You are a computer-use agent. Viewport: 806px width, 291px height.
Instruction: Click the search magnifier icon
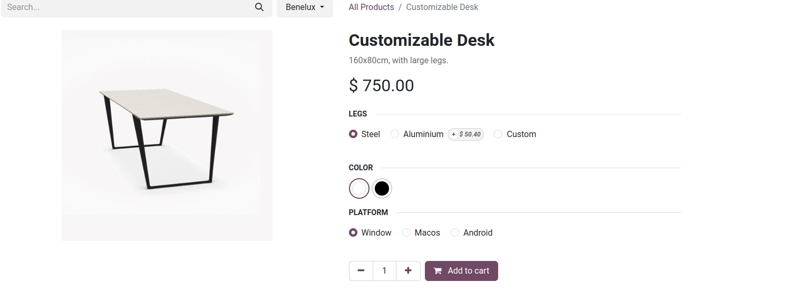259,7
